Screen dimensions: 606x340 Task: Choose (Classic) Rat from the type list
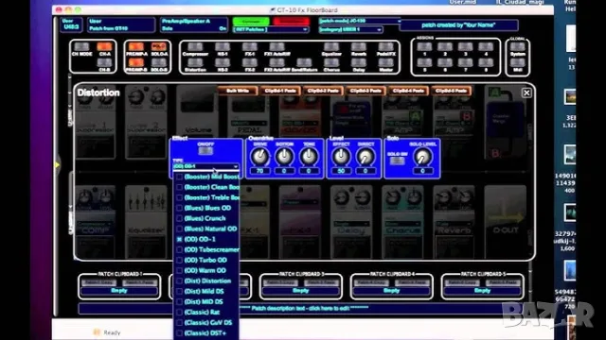[206, 313]
